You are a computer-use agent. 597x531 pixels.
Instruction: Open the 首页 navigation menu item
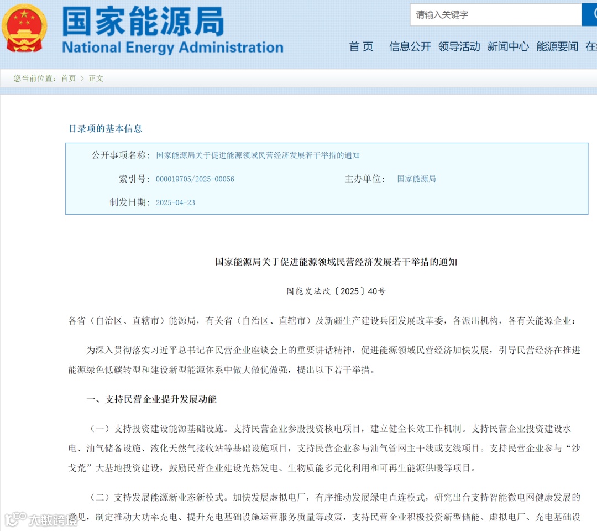tap(361, 46)
